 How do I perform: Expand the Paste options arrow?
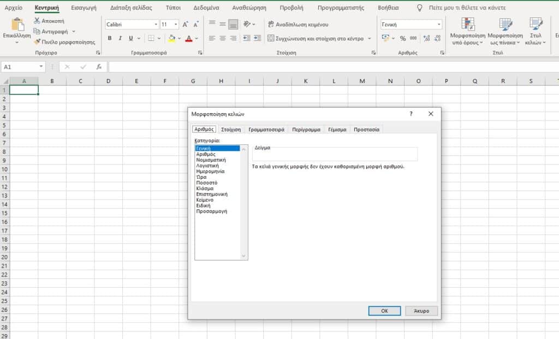(17, 43)
